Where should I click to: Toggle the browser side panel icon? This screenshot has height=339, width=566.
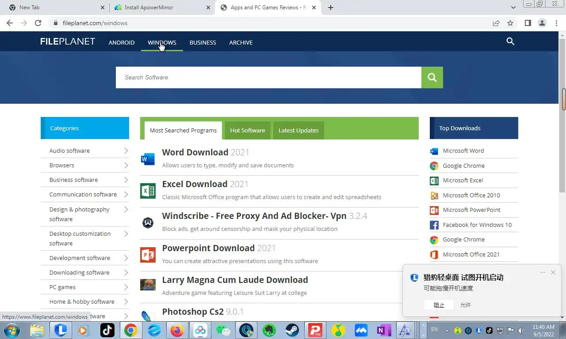pos(528,23)
